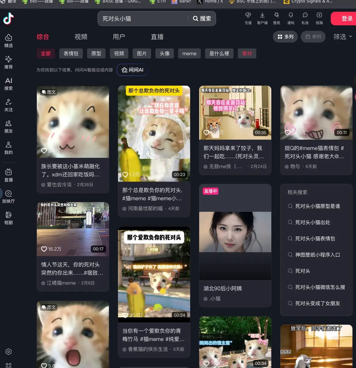The height and width of the screenshot is (368, 356).
Task: Open the hexagon settings icon in sidebar
Action: point(9,352)
